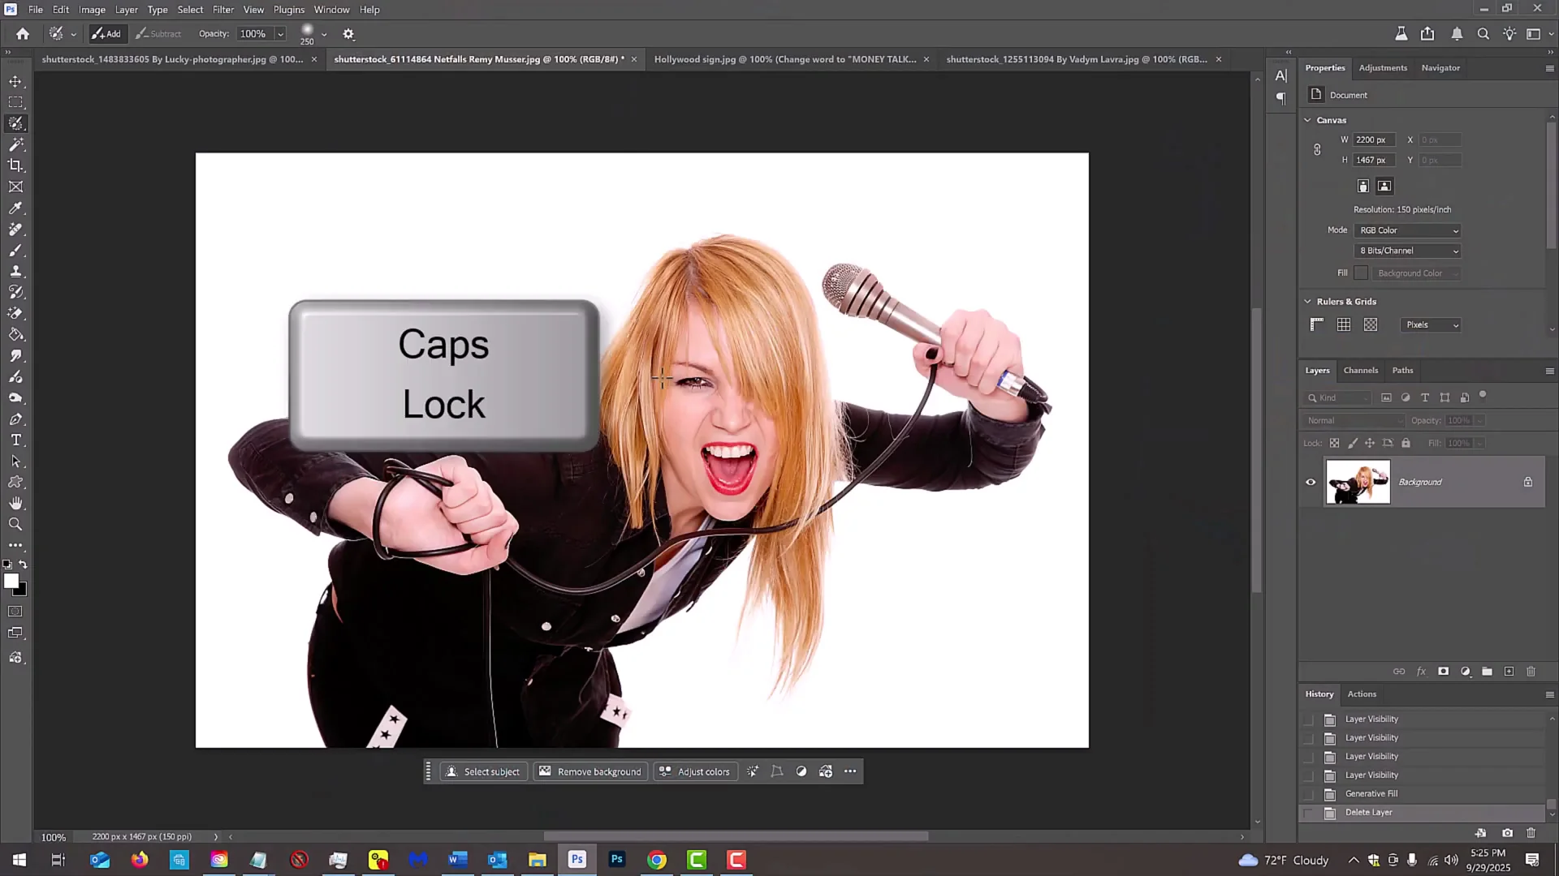Toggle lock transparent pixels in Layers panel

1334,443
